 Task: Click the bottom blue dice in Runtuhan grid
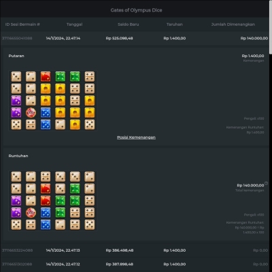(46, 224)
